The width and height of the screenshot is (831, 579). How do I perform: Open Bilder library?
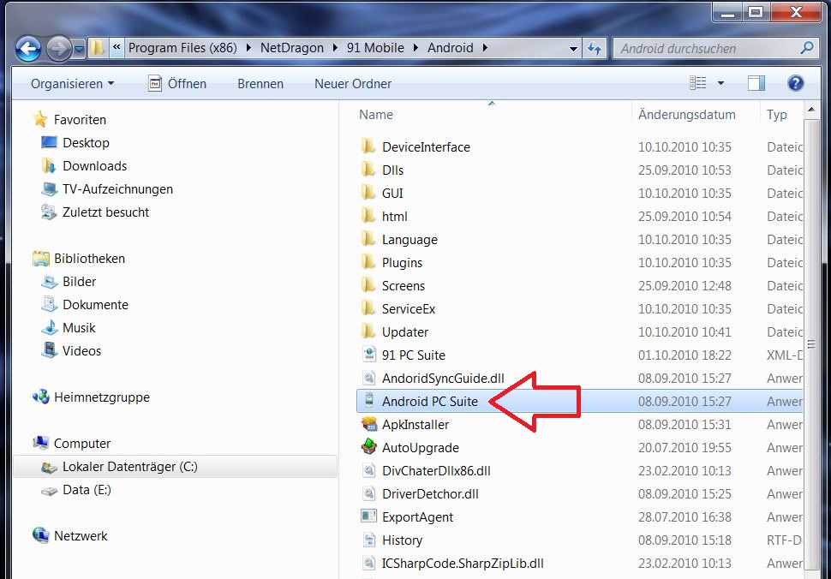(x=79, y=282)
